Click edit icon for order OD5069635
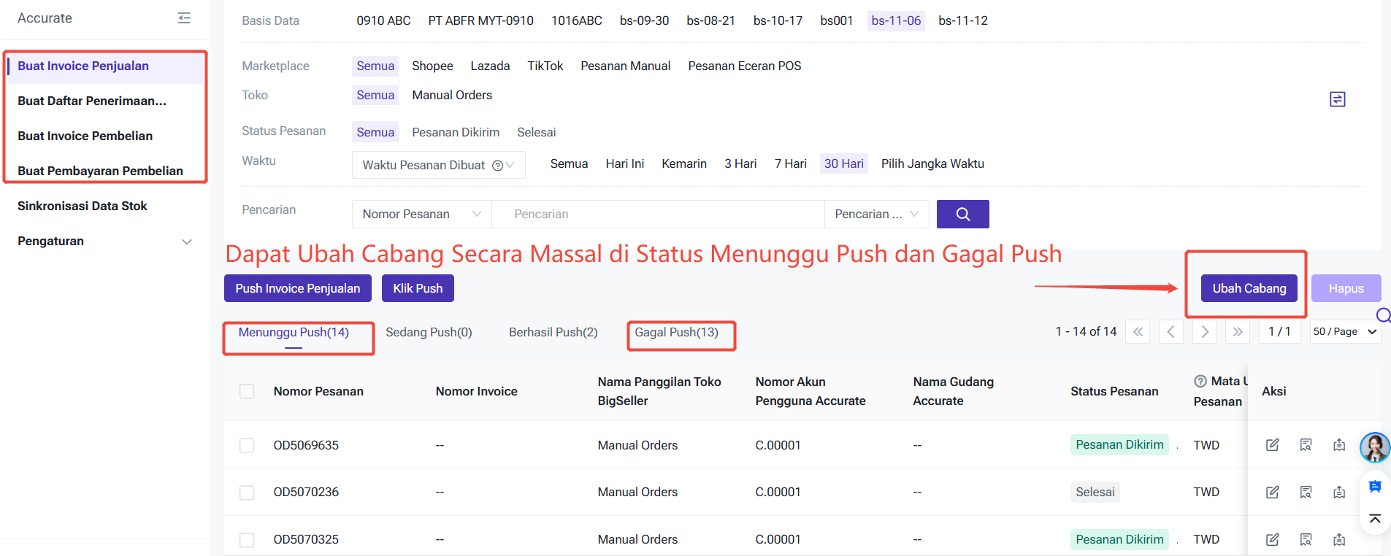The width and height of the screenshot is (1391, 556). [x=1272, y=445]
